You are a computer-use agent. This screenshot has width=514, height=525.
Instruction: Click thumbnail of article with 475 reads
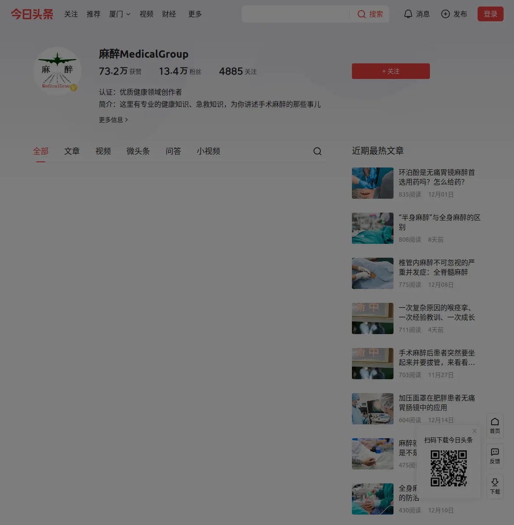coord(373,454)
